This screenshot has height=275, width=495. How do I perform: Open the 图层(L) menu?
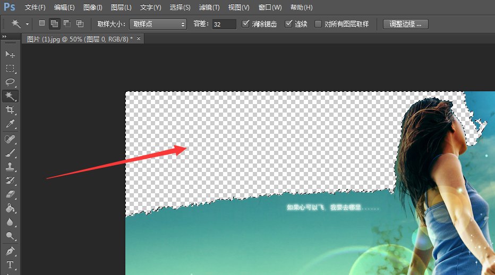pyautogui.click(x=121, y=7)
